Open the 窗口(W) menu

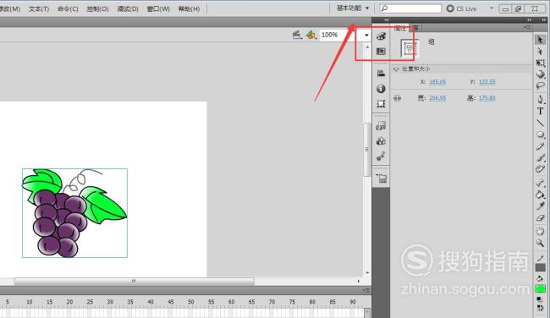(x=158, y=8)
